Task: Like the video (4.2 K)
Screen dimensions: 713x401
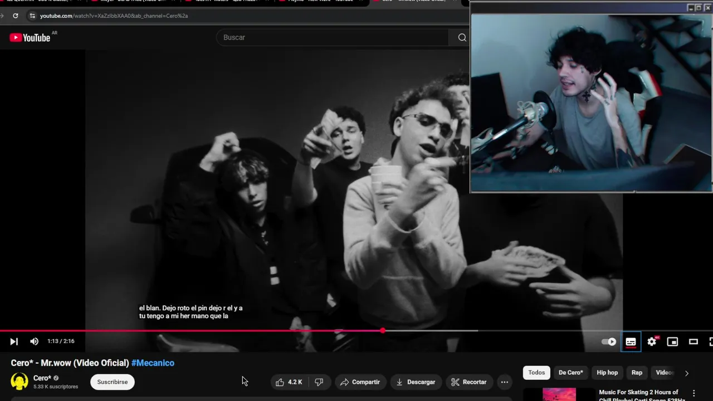Action: point(289,382)
